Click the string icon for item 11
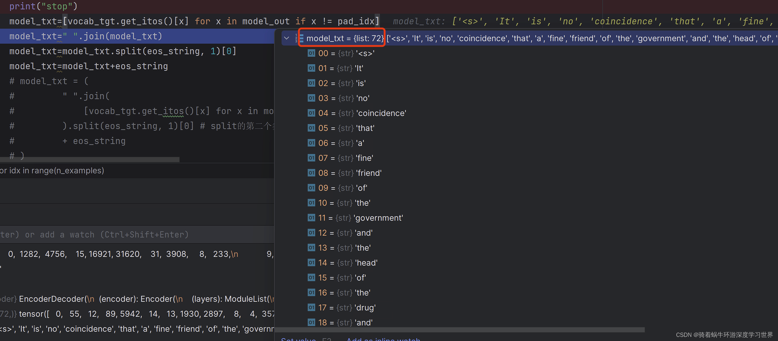The width and height of the screenshot is (778, 341). pos(311,218)
